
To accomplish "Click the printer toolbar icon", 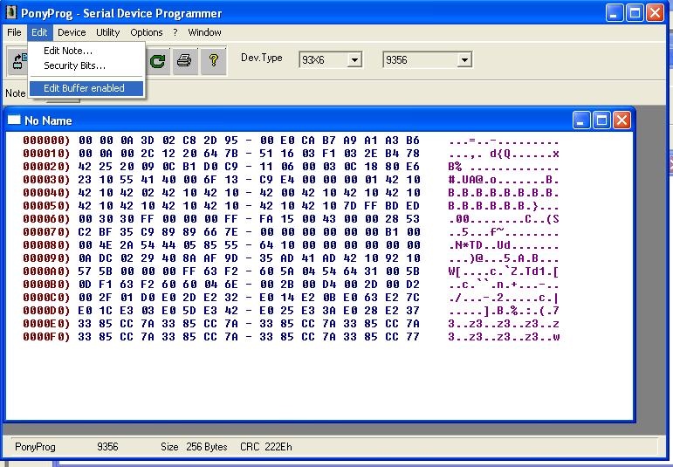I will 184,61.
